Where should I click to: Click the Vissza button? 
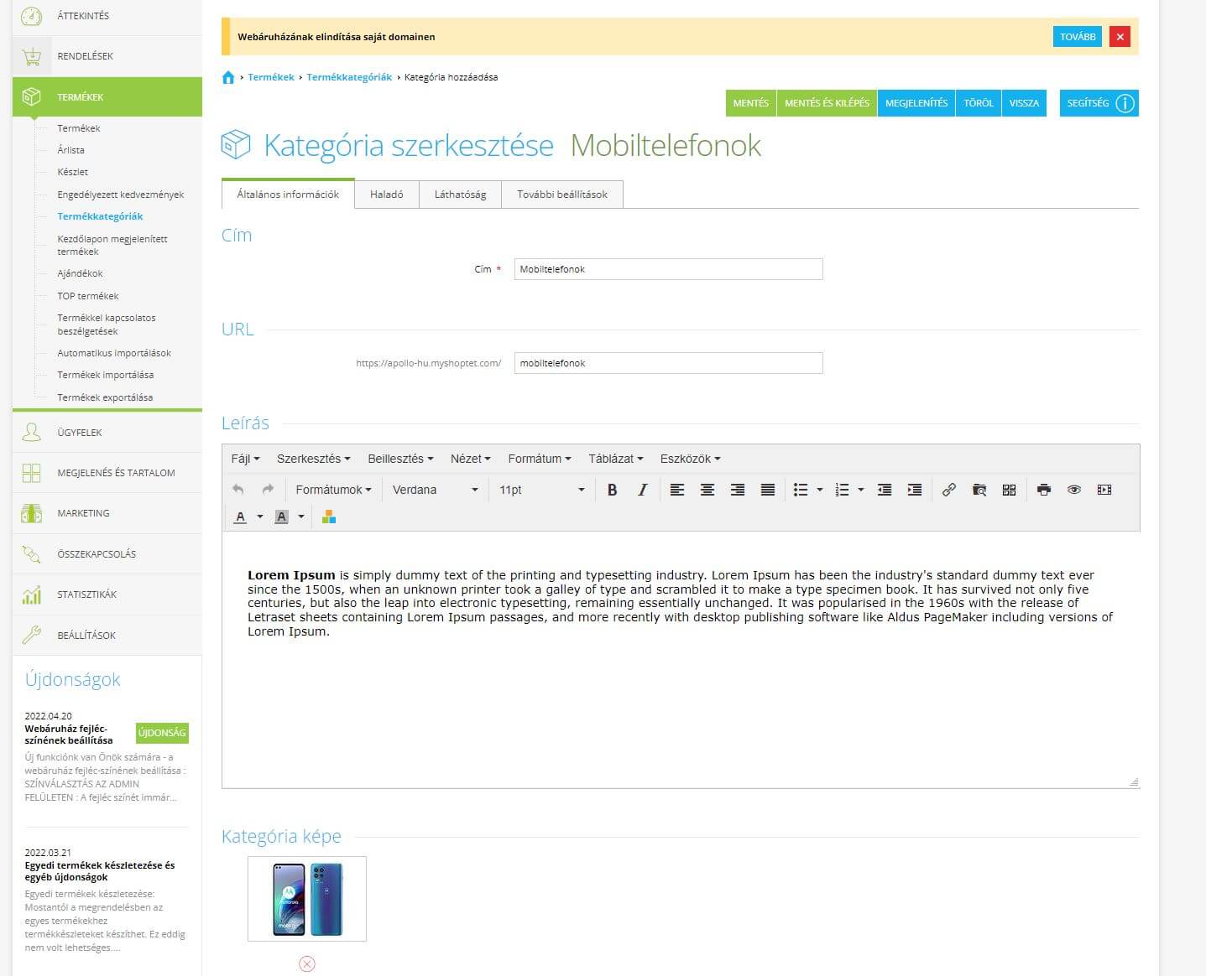1024,103
